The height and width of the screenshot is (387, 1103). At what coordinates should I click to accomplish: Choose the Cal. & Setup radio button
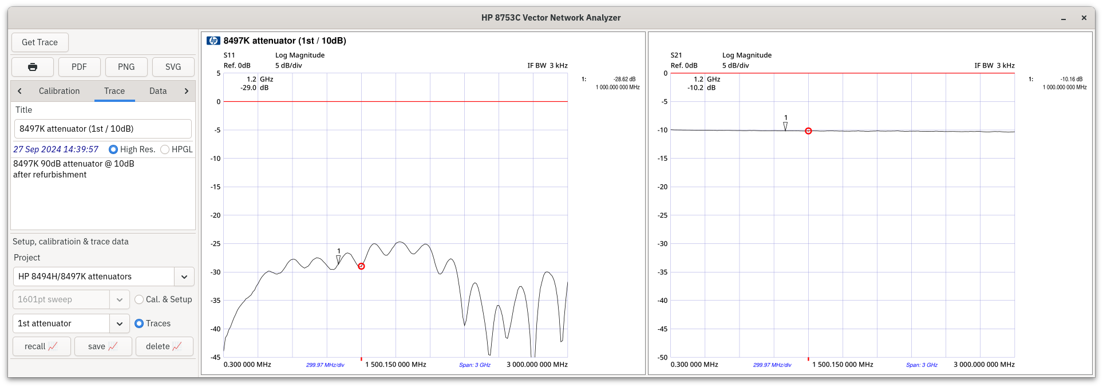tap(139, 299)
